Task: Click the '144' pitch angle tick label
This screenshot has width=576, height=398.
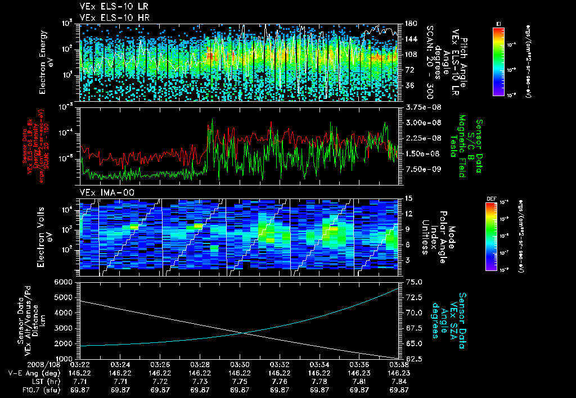Action: click(411, 39)
